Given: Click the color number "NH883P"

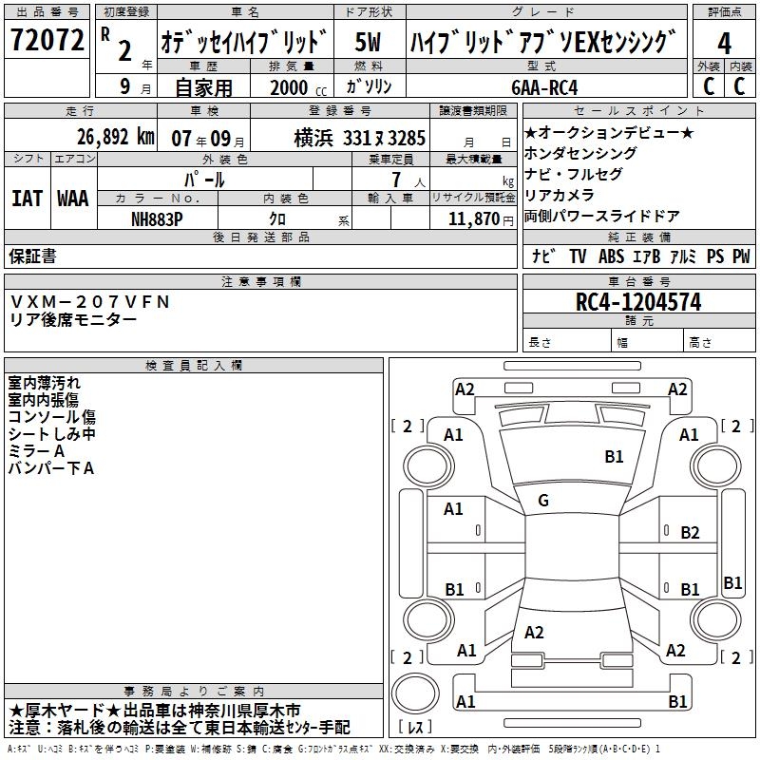Looking at the screenshot, I should (x=157, y=219).
